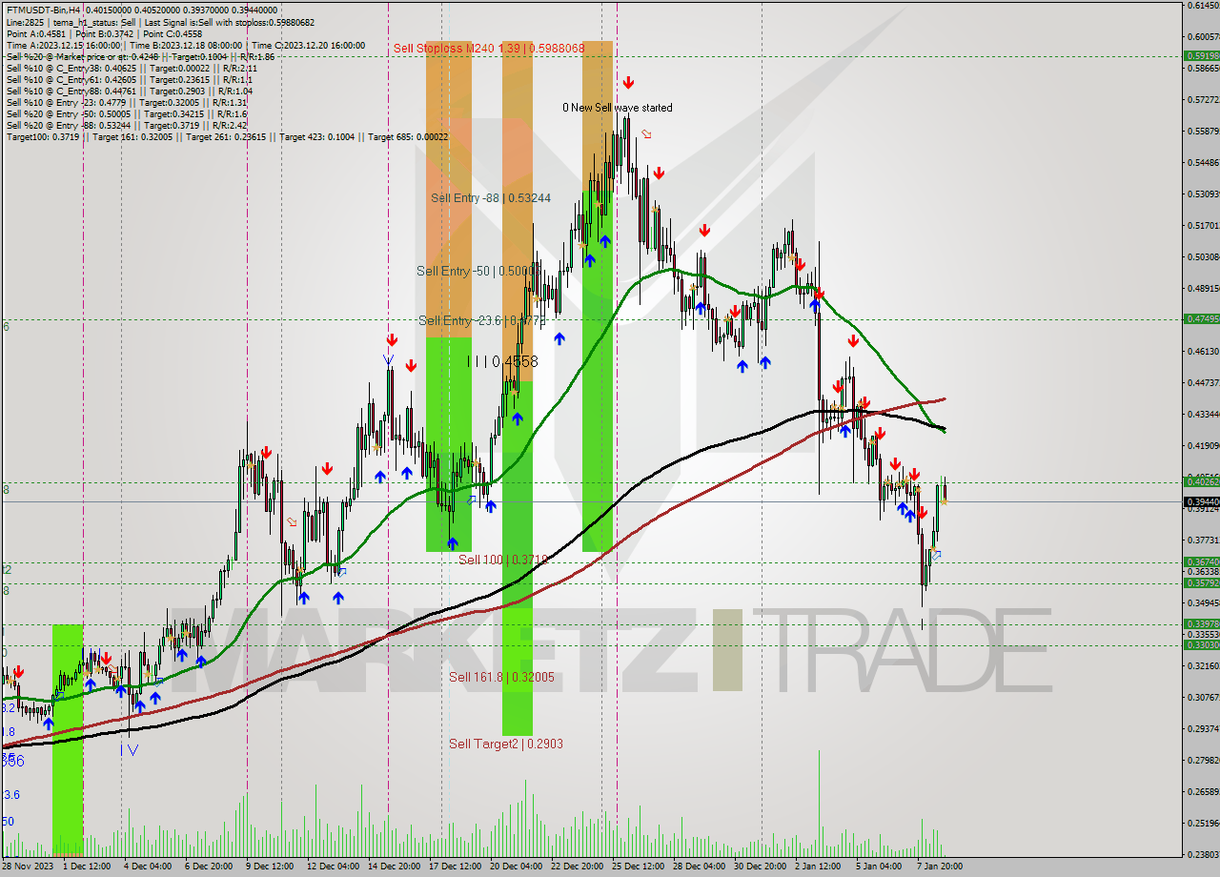Viewport: 1220px width, 877px height.
Task: Click the 'Sell %20 @ Market price' info line
Action: pyautogui.click(x=140, y=56)
